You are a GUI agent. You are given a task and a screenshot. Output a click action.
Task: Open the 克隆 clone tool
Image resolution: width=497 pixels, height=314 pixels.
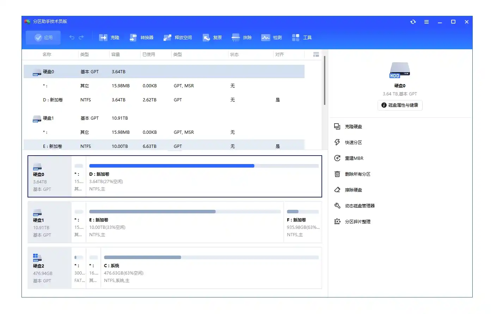(x=109, y=38)
